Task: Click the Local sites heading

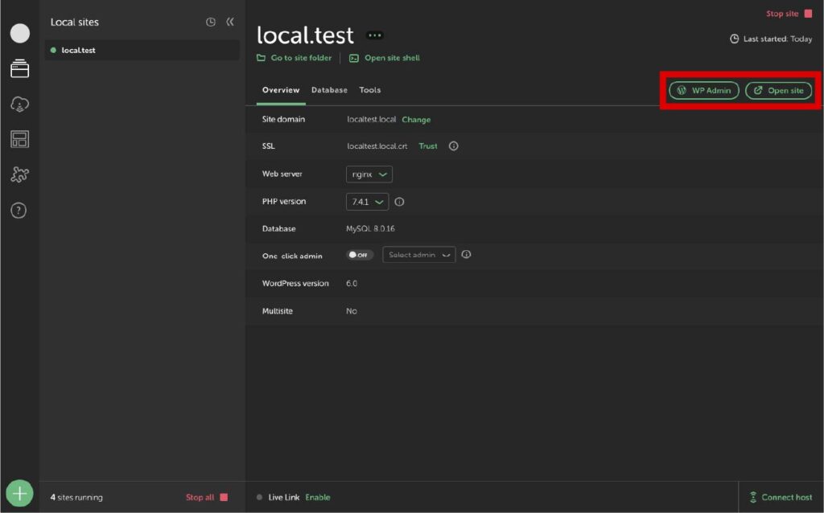Action: [x=75, y=22]
